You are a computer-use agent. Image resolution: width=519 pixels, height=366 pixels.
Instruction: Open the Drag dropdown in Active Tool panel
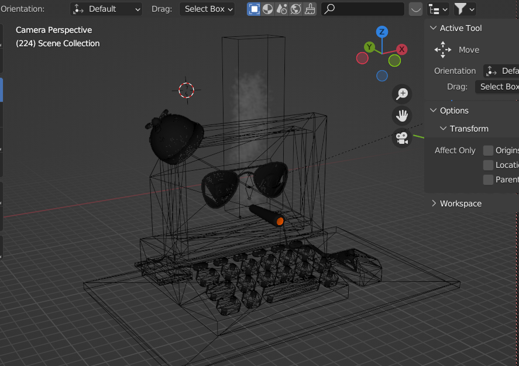497,87
